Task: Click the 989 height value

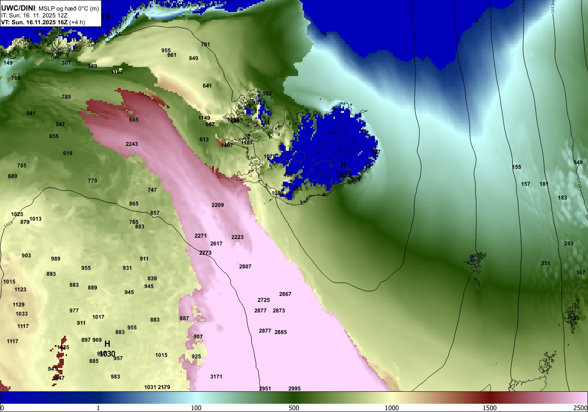Action: tap(56, 259)
